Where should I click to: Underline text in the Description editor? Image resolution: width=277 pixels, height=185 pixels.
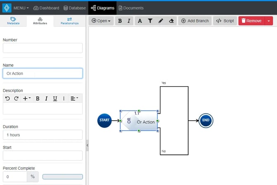(x=55, y=98)
